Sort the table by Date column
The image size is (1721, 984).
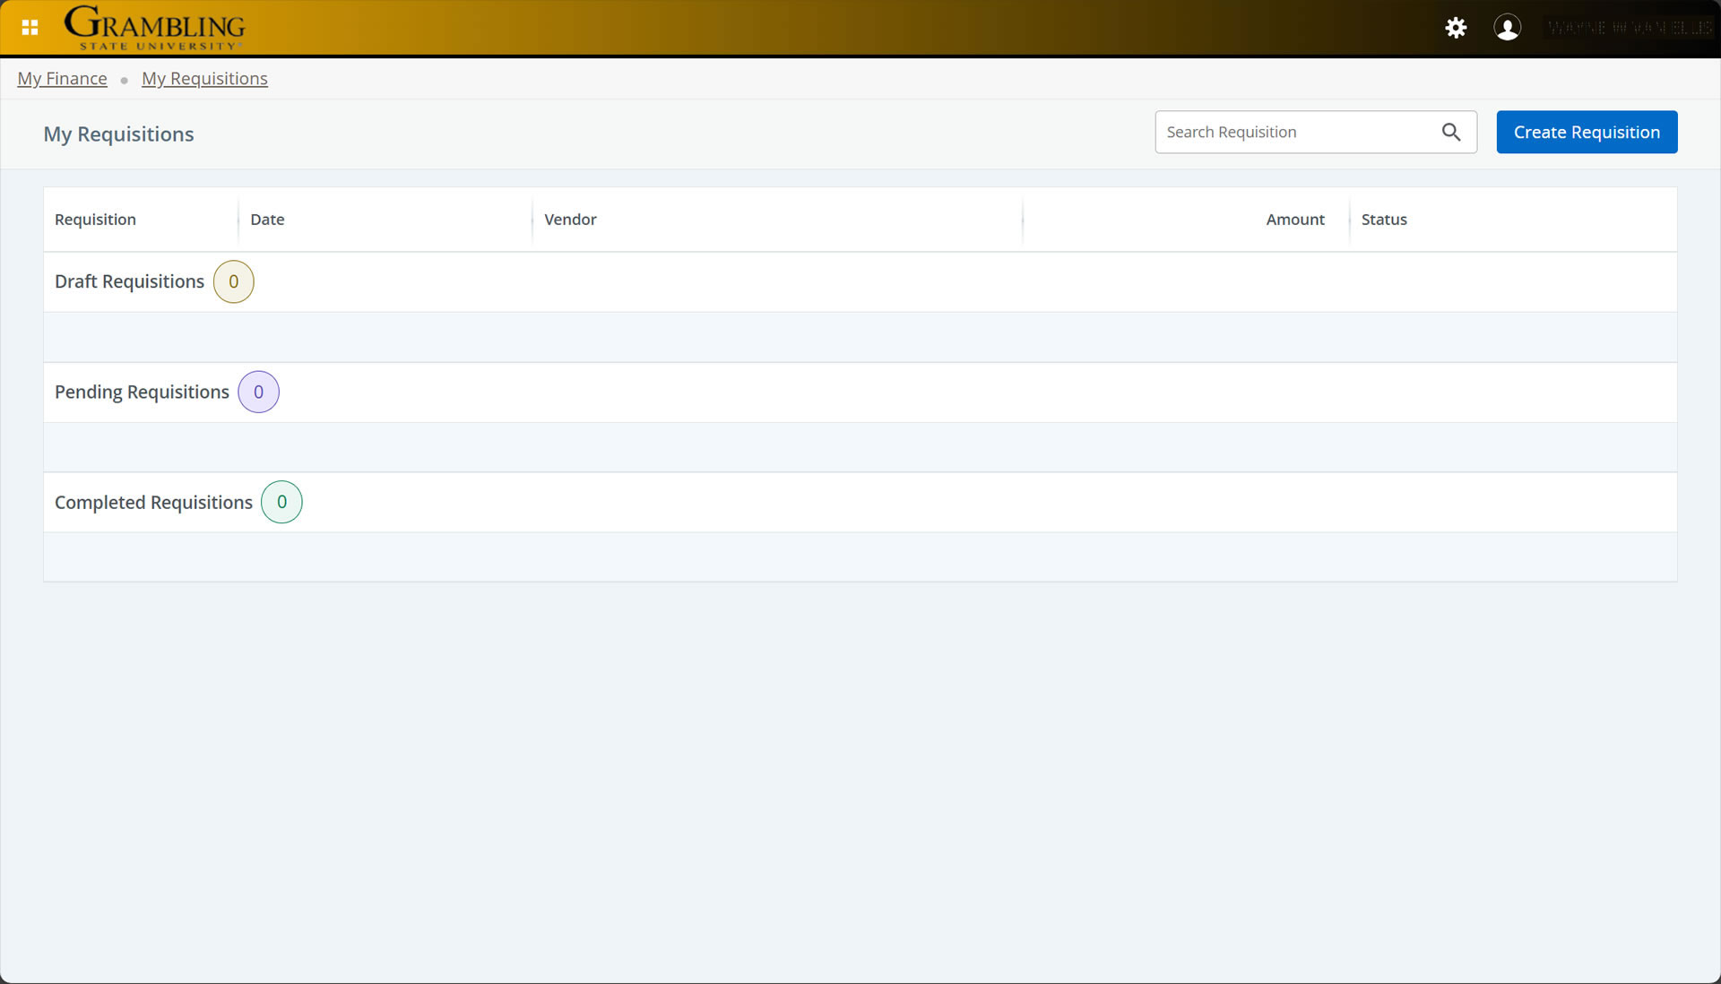click(x=267, y=219)
